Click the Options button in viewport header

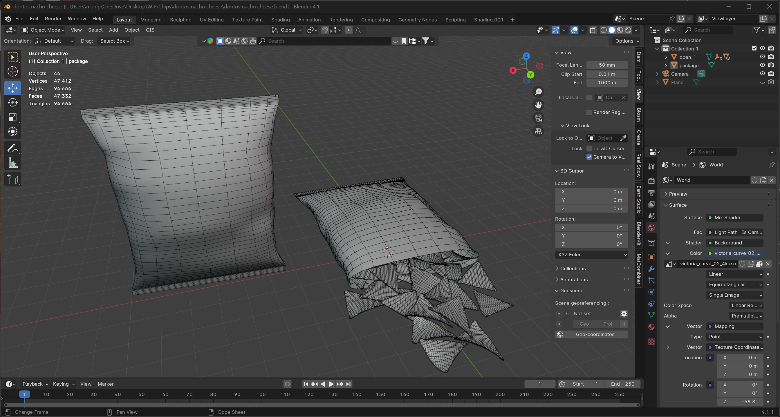pyautogui.click(x=627, y=41)
